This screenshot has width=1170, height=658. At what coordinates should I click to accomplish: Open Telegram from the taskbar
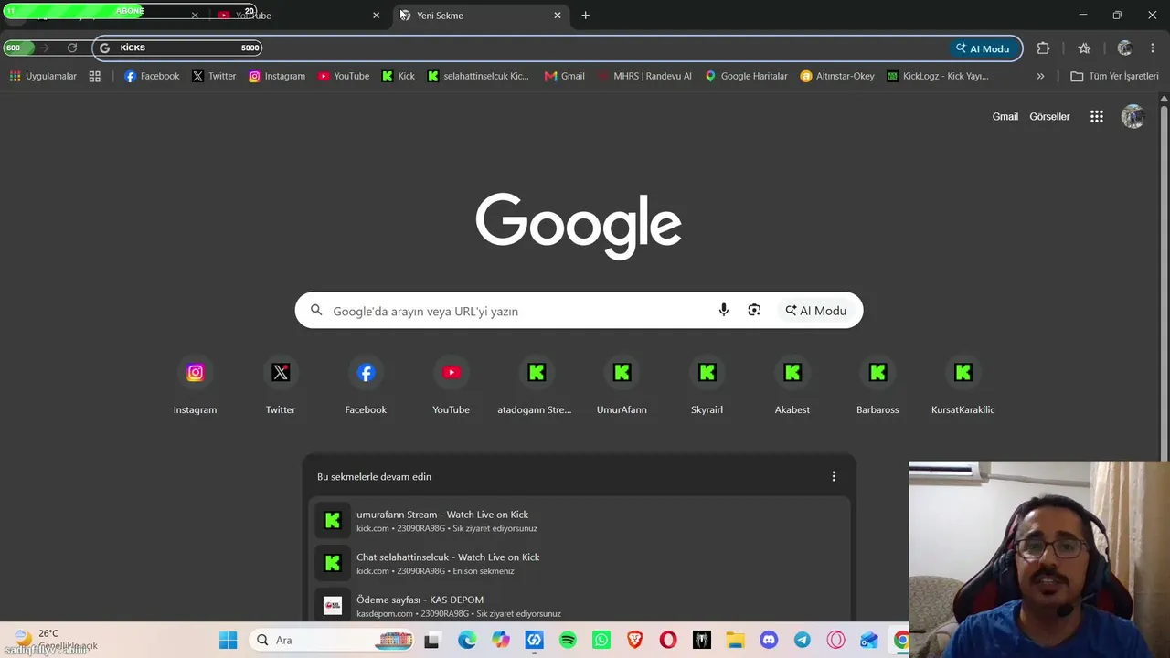[x=802, y=640]
